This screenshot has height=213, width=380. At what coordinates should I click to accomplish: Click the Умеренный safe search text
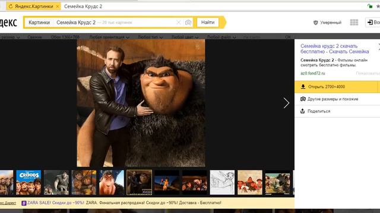click(x=331, y=22)
